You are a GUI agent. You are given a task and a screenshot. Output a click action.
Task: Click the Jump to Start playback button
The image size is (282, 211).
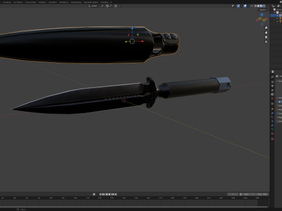pyautogui.click(x=100, y=194)
